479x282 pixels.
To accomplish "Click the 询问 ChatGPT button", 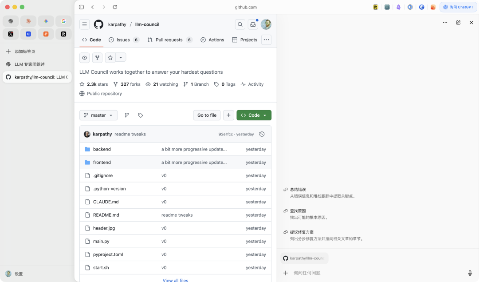I will tap(458, 7).
